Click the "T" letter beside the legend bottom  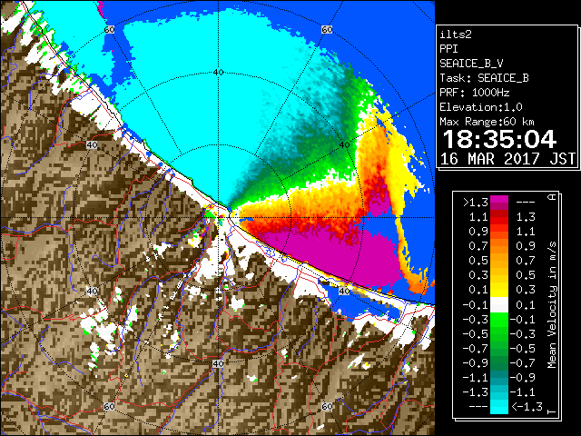click(x=552, y=411)
